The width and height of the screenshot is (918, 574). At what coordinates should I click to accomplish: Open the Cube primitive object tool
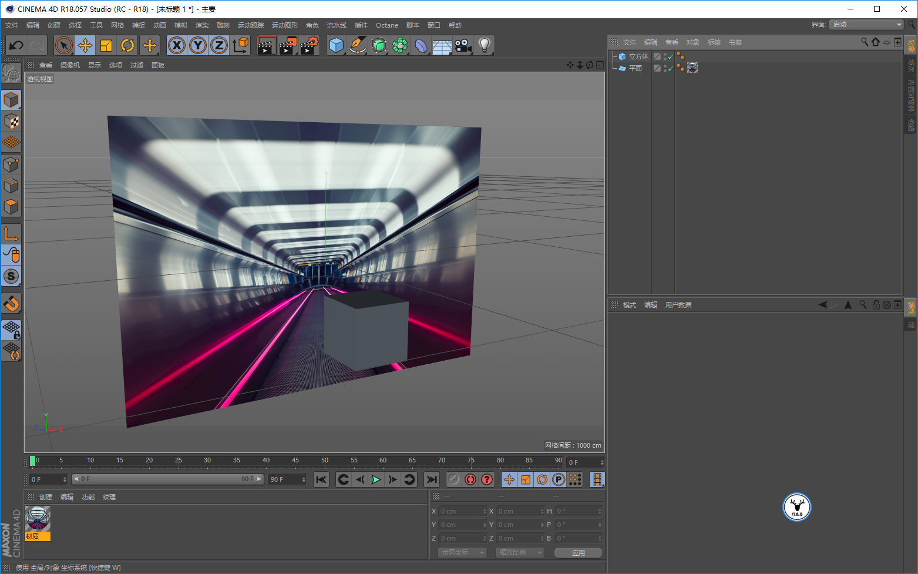pyautogui.click(x=336, y=45)
